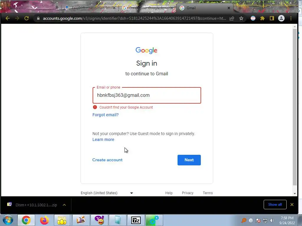
Task: Click the page vertical scrollbar
Action: [295, 108]
